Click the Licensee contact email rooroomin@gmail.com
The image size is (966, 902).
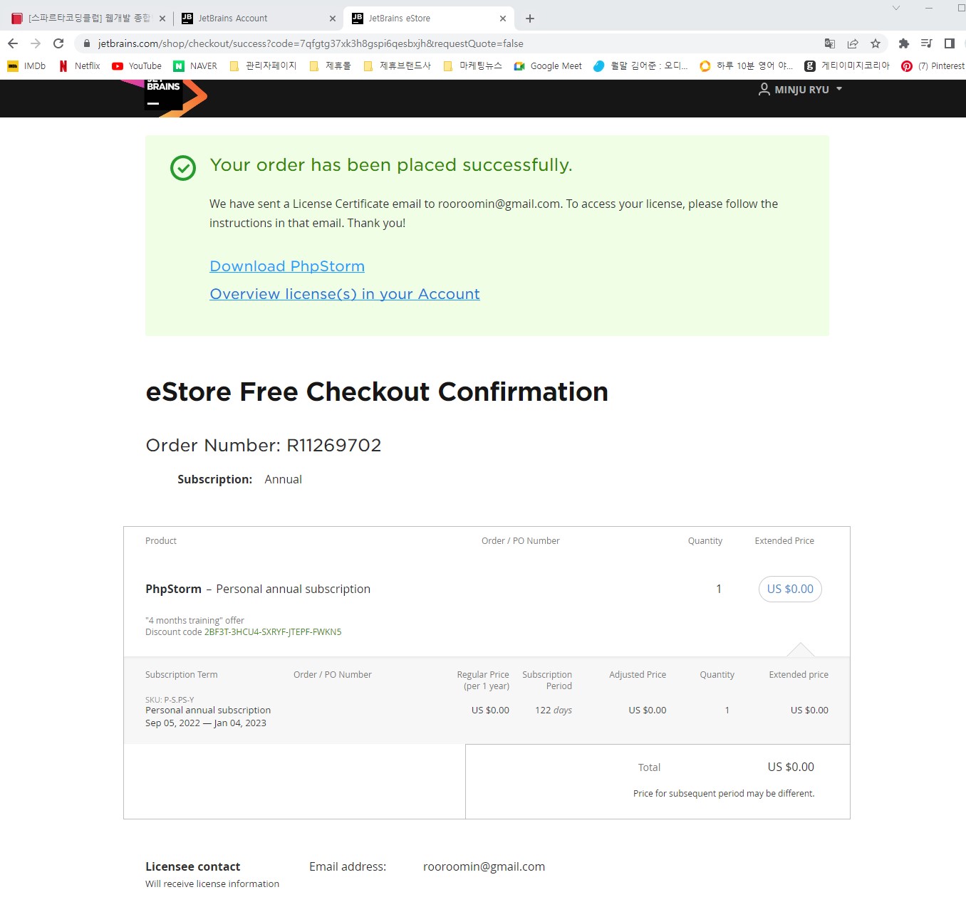click(x=484, y=866)
